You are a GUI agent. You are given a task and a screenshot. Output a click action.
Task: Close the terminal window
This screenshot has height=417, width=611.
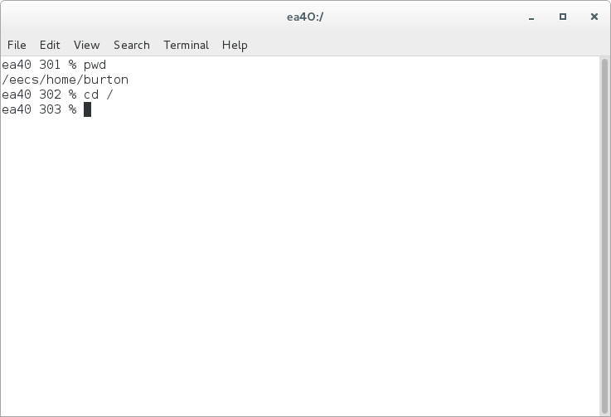pyautogui.click(x=594, y=17)
